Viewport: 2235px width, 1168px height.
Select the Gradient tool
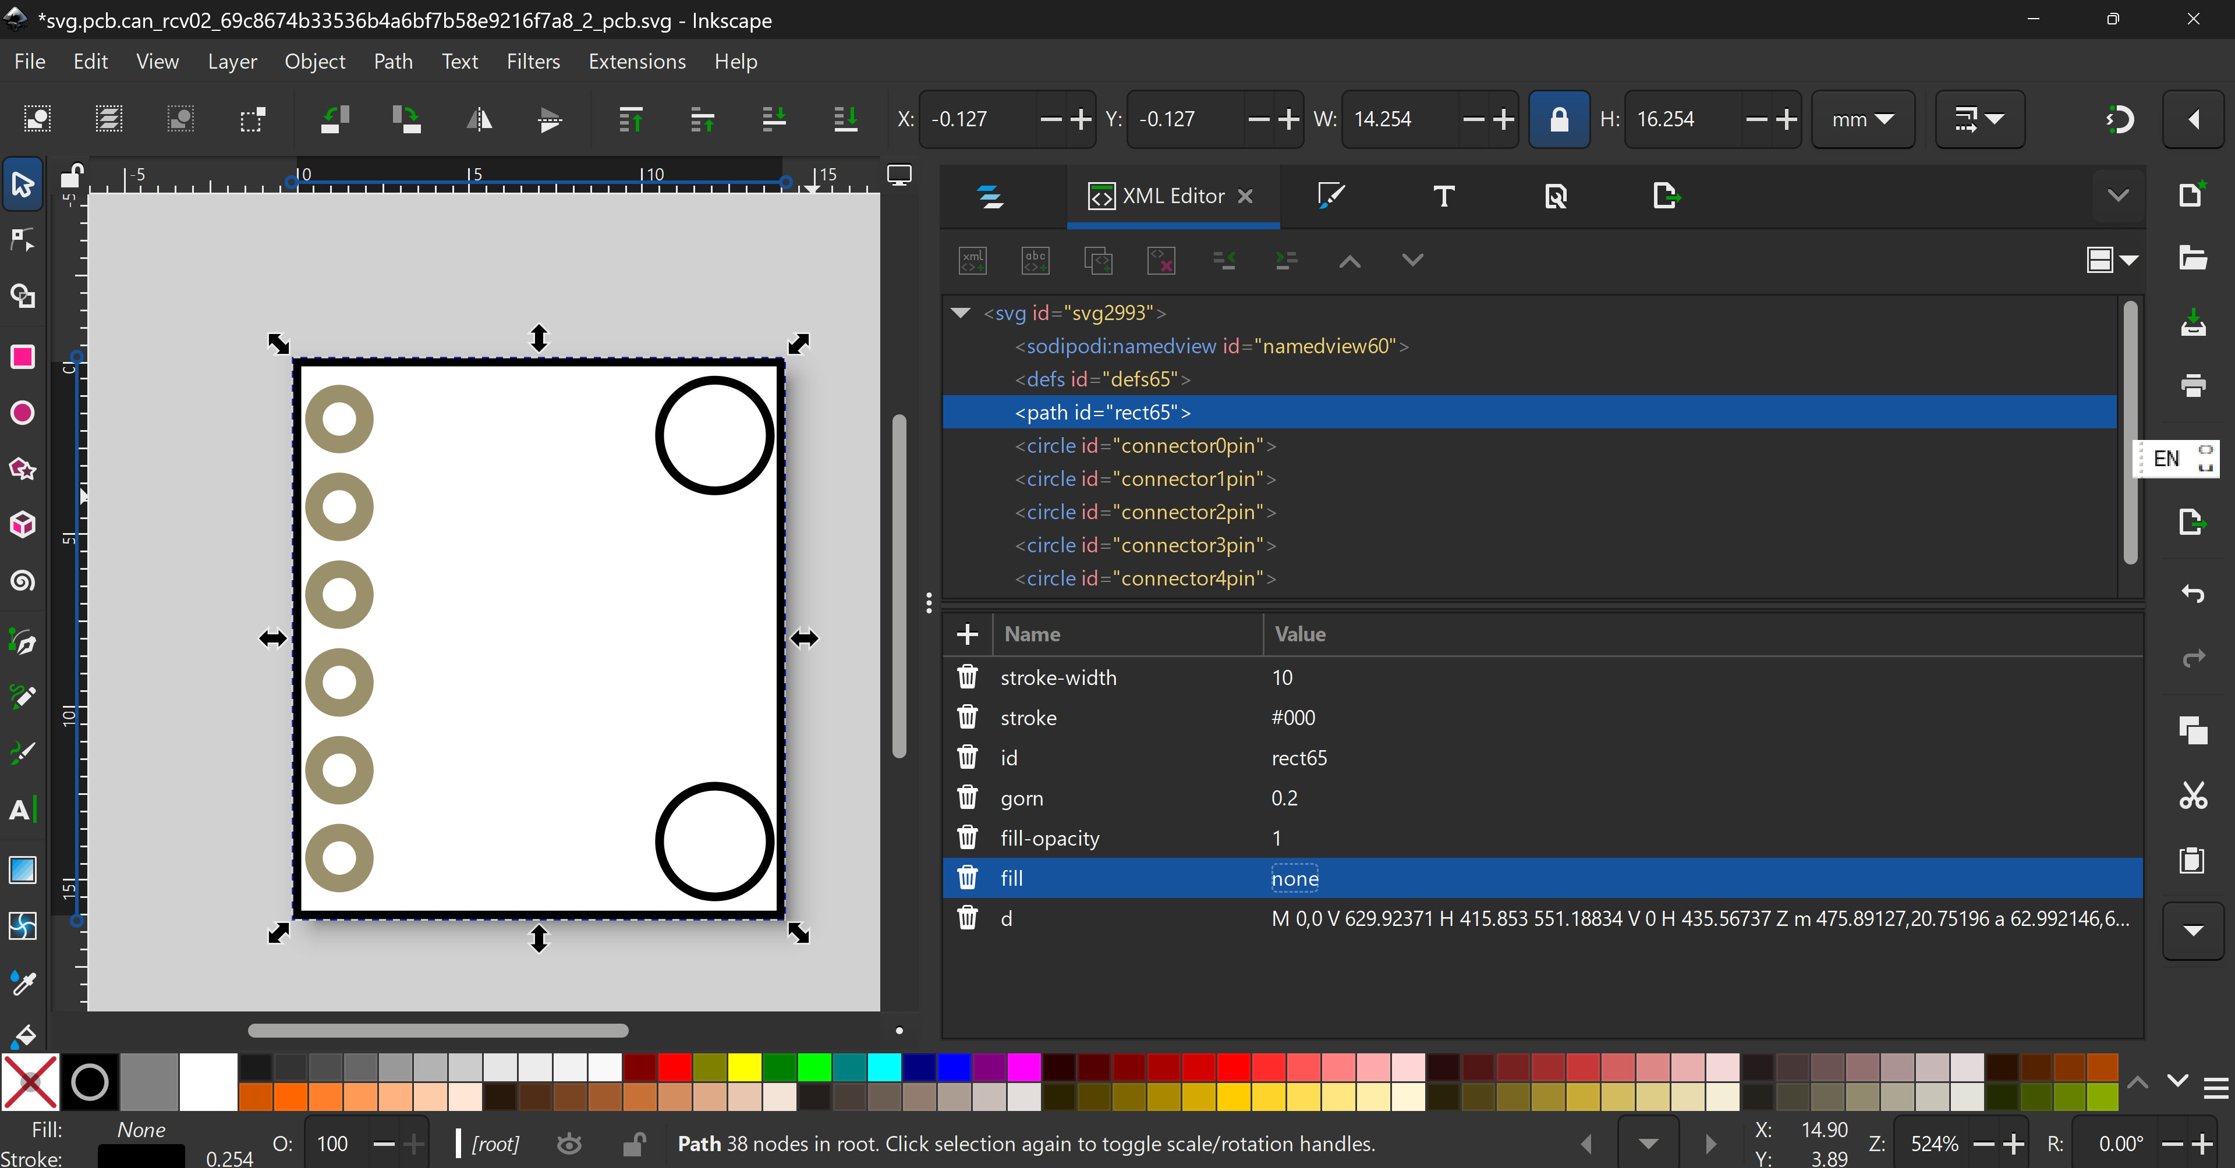click(x=23, y=869)
